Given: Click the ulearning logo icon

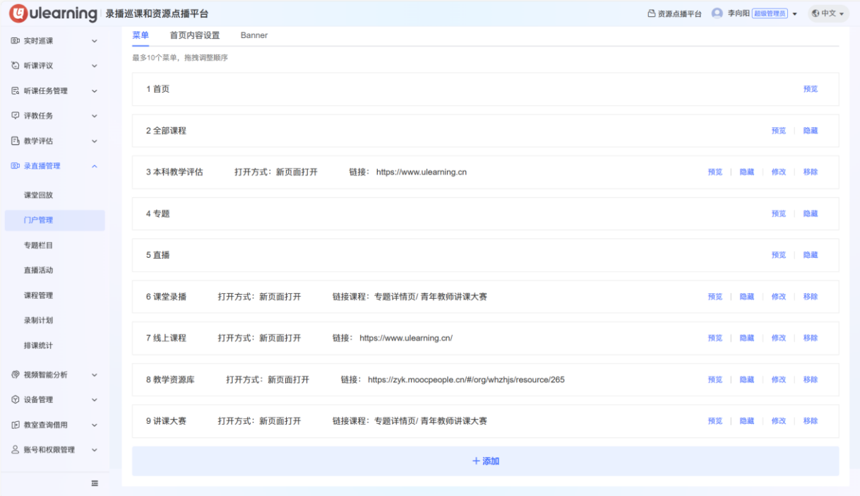Looking at the screenshot, I should (x=18, y=13).
